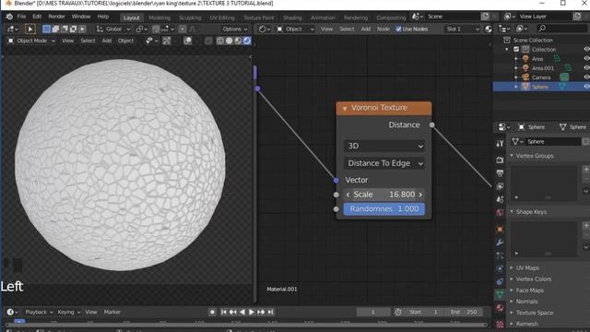Open the 3D dimensions dropdown on Voronoi node
590x332 pixels.
[384, 146]
